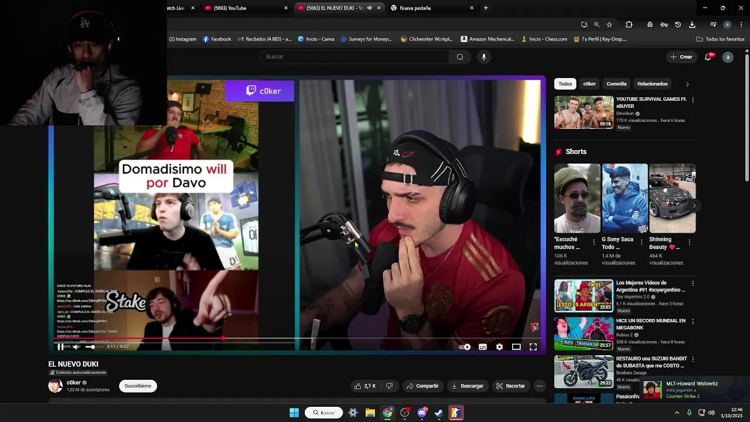The width and height of the screenshot is (750, 422).
Task: Open the Inicio - Chess.com bookmark
Action: click(544, 39)
